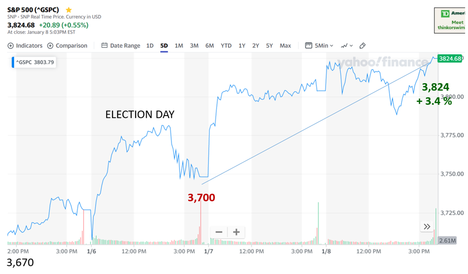Add a Comparison symbol
468x274 pixels.
coord(67,46)
